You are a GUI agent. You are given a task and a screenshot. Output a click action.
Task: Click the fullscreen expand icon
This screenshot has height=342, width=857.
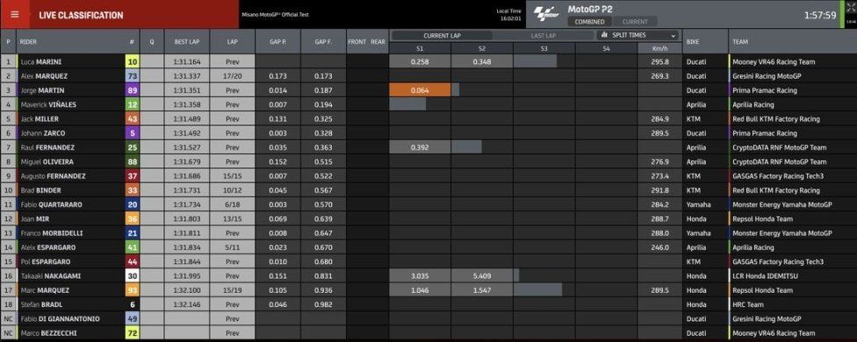click(x=851, y=8)
